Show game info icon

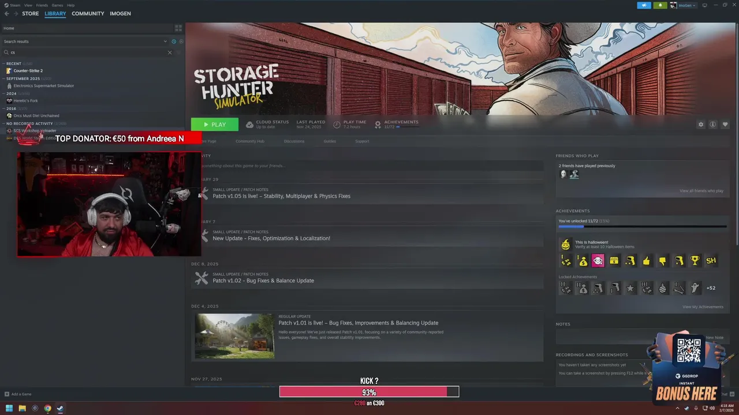point(713,124)
